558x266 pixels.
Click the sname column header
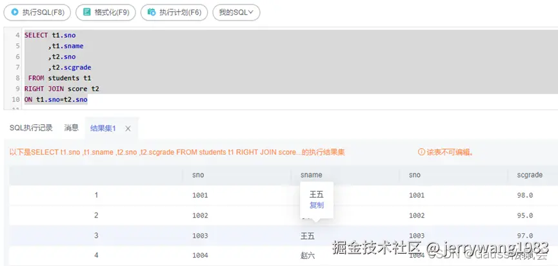311,175
